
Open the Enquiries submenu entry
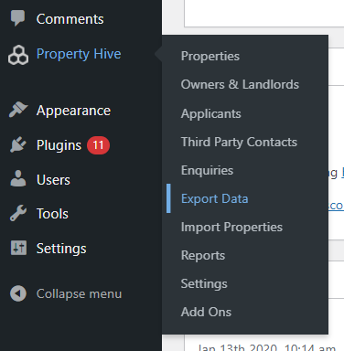207,170
